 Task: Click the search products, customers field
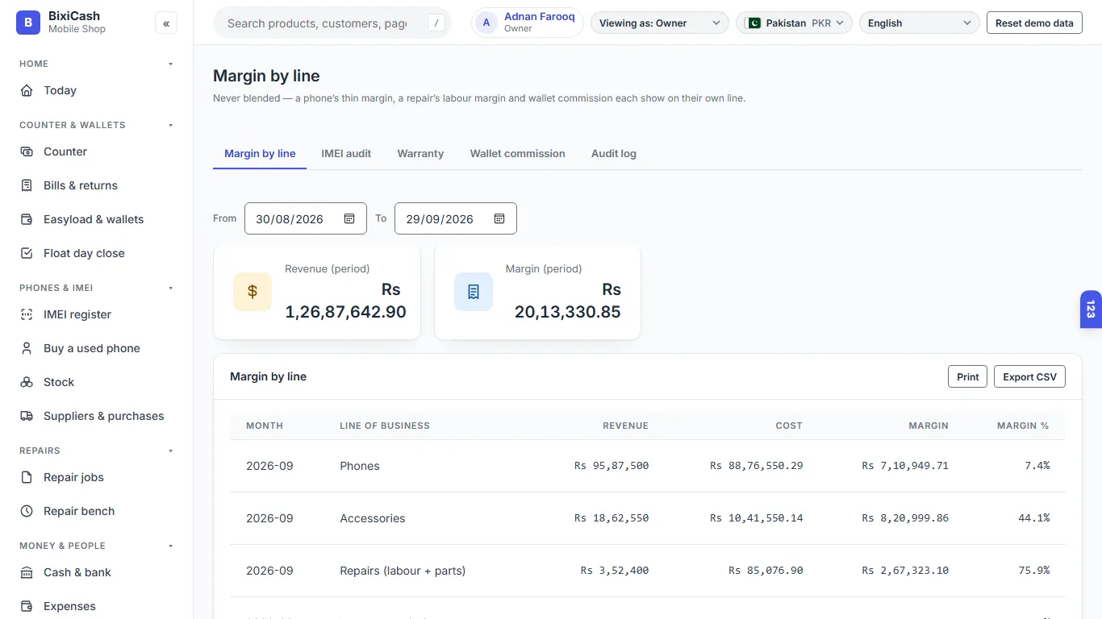332,23
